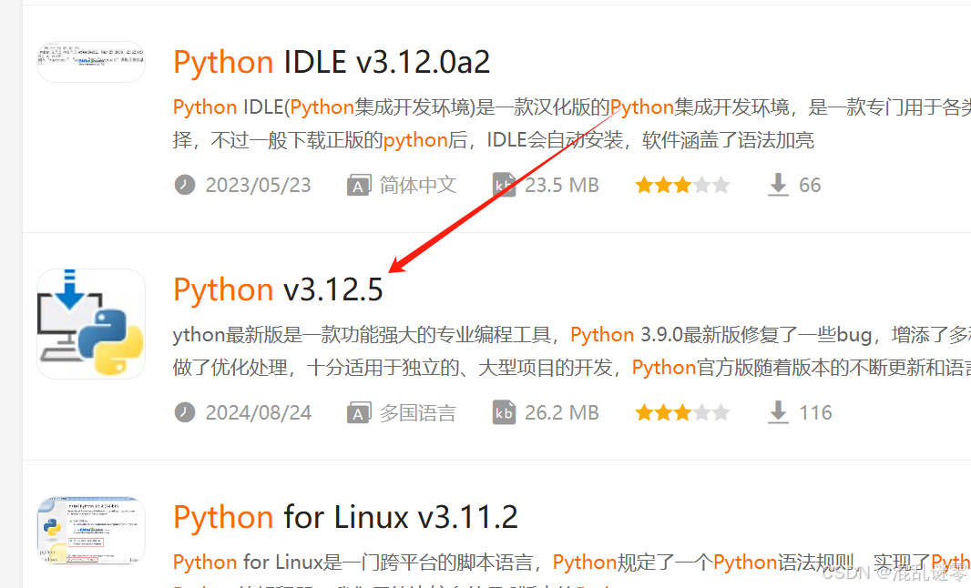Click the kb size icon beside 26.2 MB
The width and height of the screenshot is (971, 588).
(x=504, y=412)
